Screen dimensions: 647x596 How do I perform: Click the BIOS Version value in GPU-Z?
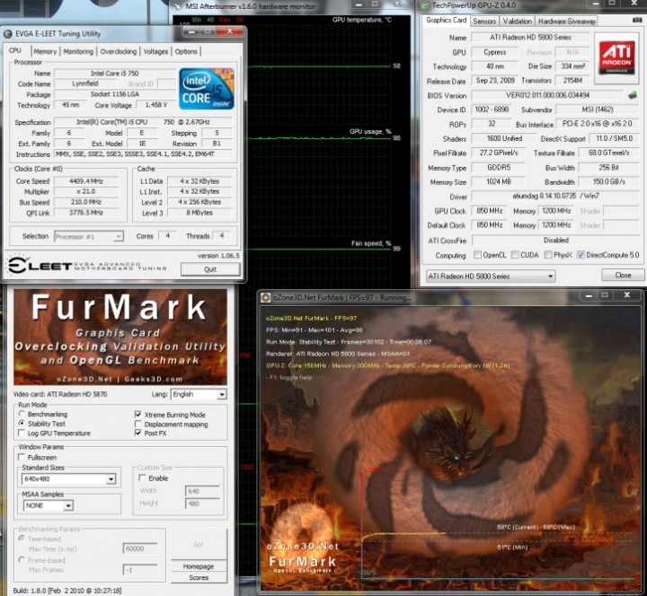pos(547,95)
